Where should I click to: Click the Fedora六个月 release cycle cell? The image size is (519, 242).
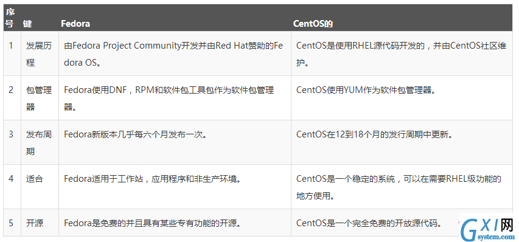(175, 142)
